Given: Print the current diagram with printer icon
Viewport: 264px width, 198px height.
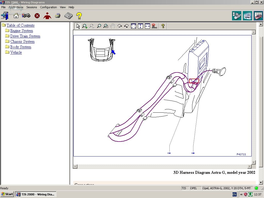Looking at the screenshot, I should 58,16.
